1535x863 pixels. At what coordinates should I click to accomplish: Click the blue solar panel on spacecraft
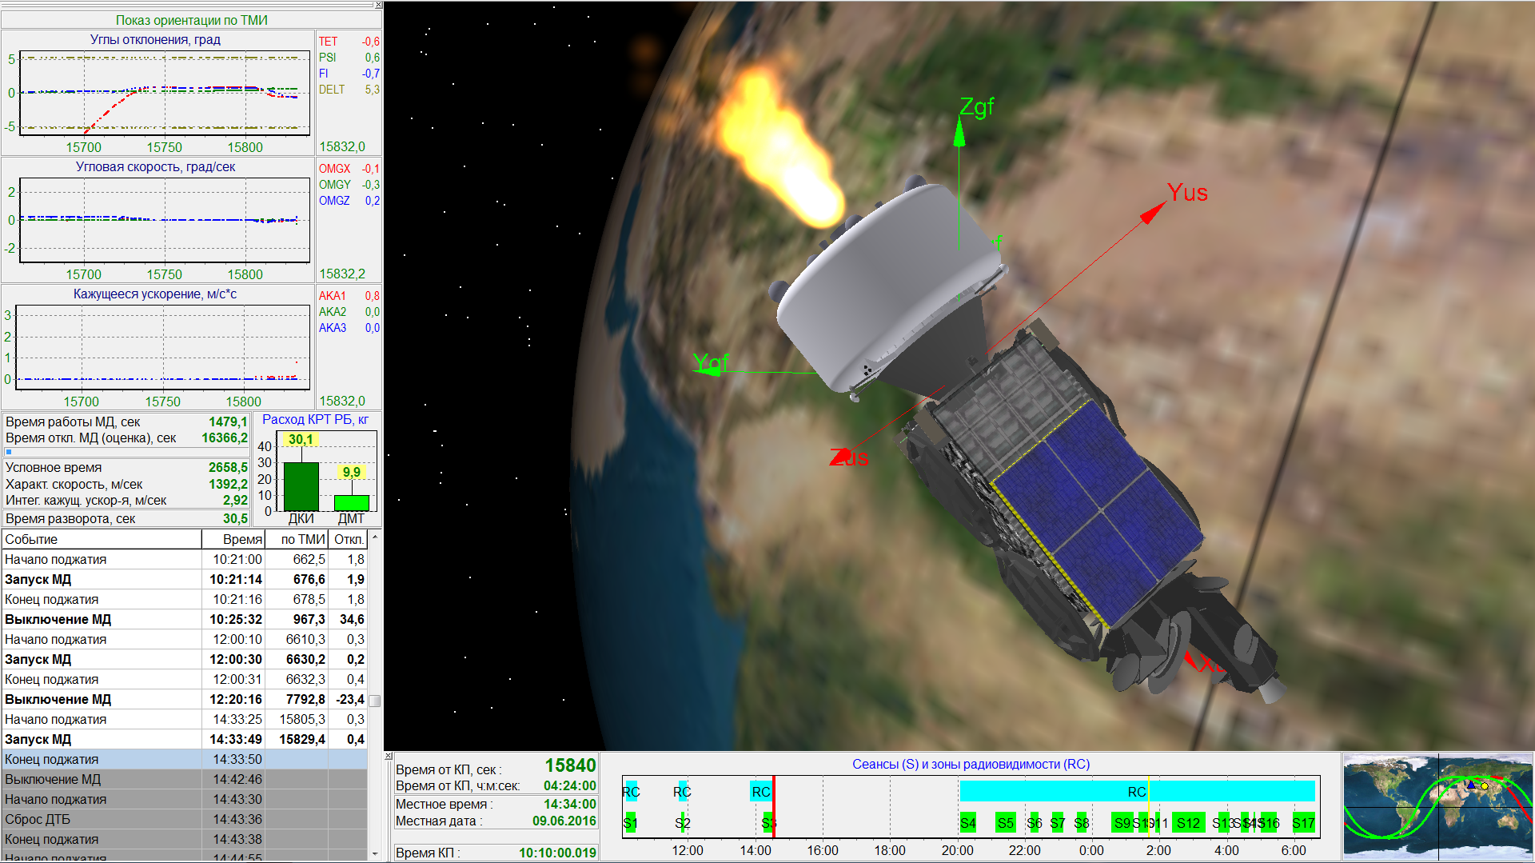1095,512
